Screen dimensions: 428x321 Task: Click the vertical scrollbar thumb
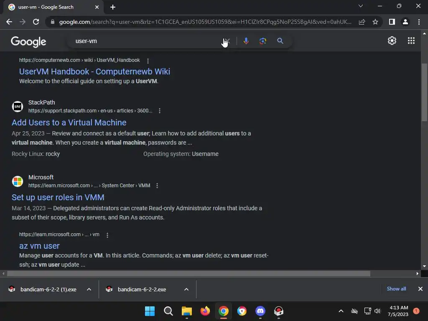click(424, 92)
